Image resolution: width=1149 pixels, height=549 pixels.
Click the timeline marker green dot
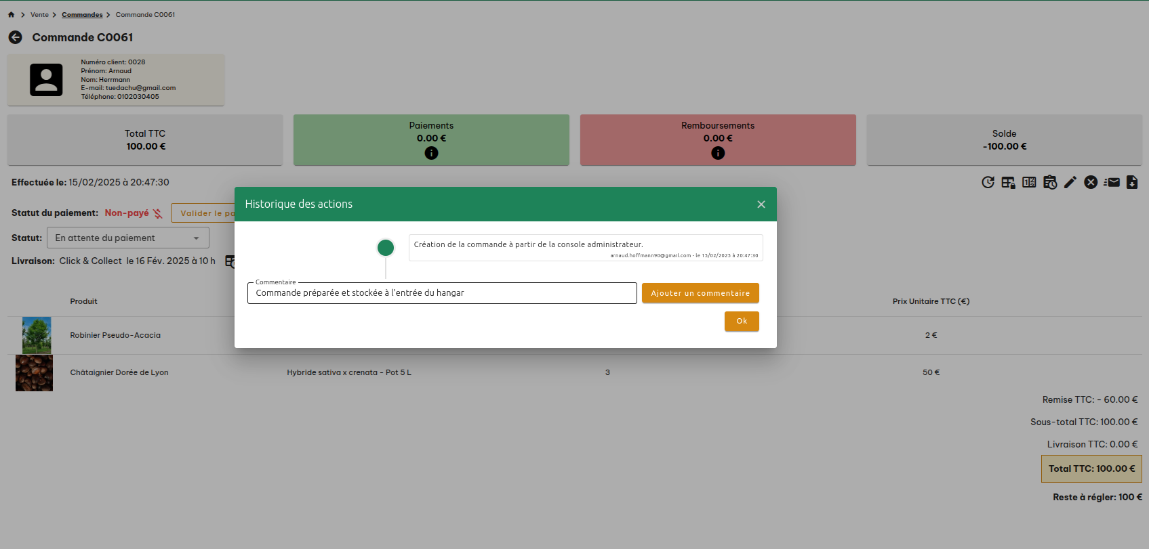(386, 248)
